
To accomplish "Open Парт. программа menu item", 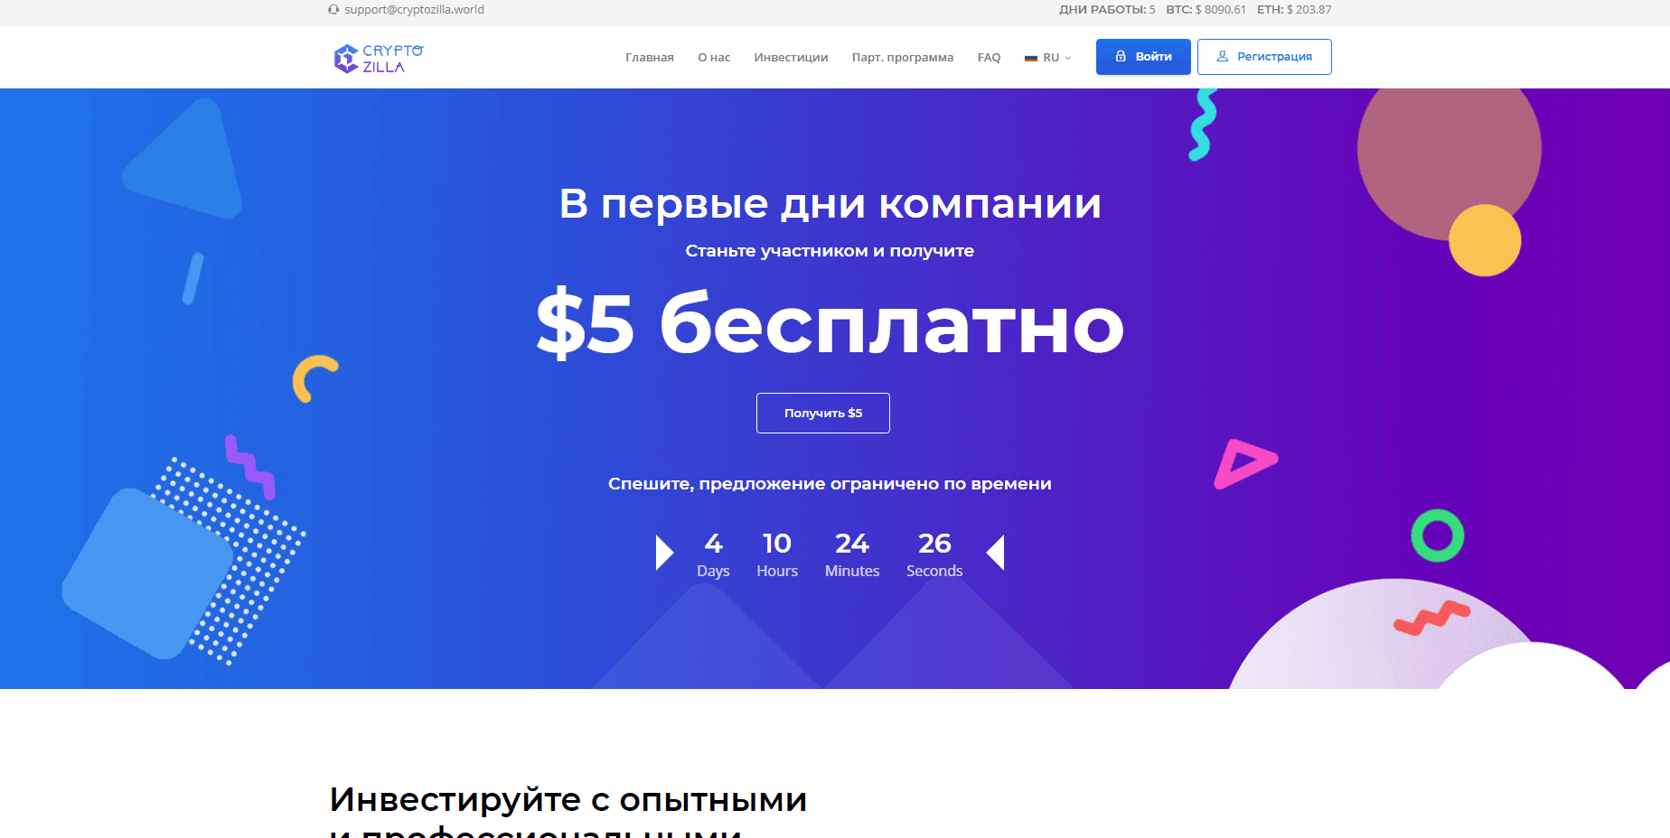I will pyautogui.click(x=903, y=58).
